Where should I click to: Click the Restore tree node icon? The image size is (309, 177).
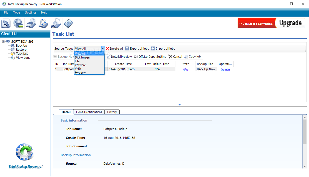[13, 50]
